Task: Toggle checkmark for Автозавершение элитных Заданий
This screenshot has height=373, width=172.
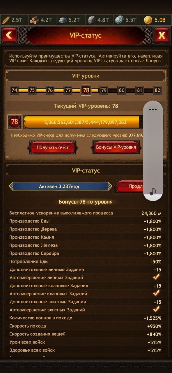Action: coord(157,309)
